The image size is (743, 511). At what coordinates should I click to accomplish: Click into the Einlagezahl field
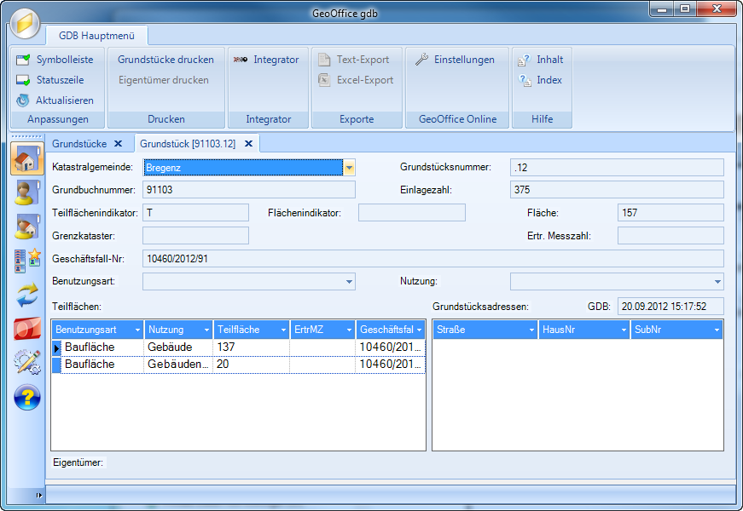pyautogui.click(x=617, y=189)
